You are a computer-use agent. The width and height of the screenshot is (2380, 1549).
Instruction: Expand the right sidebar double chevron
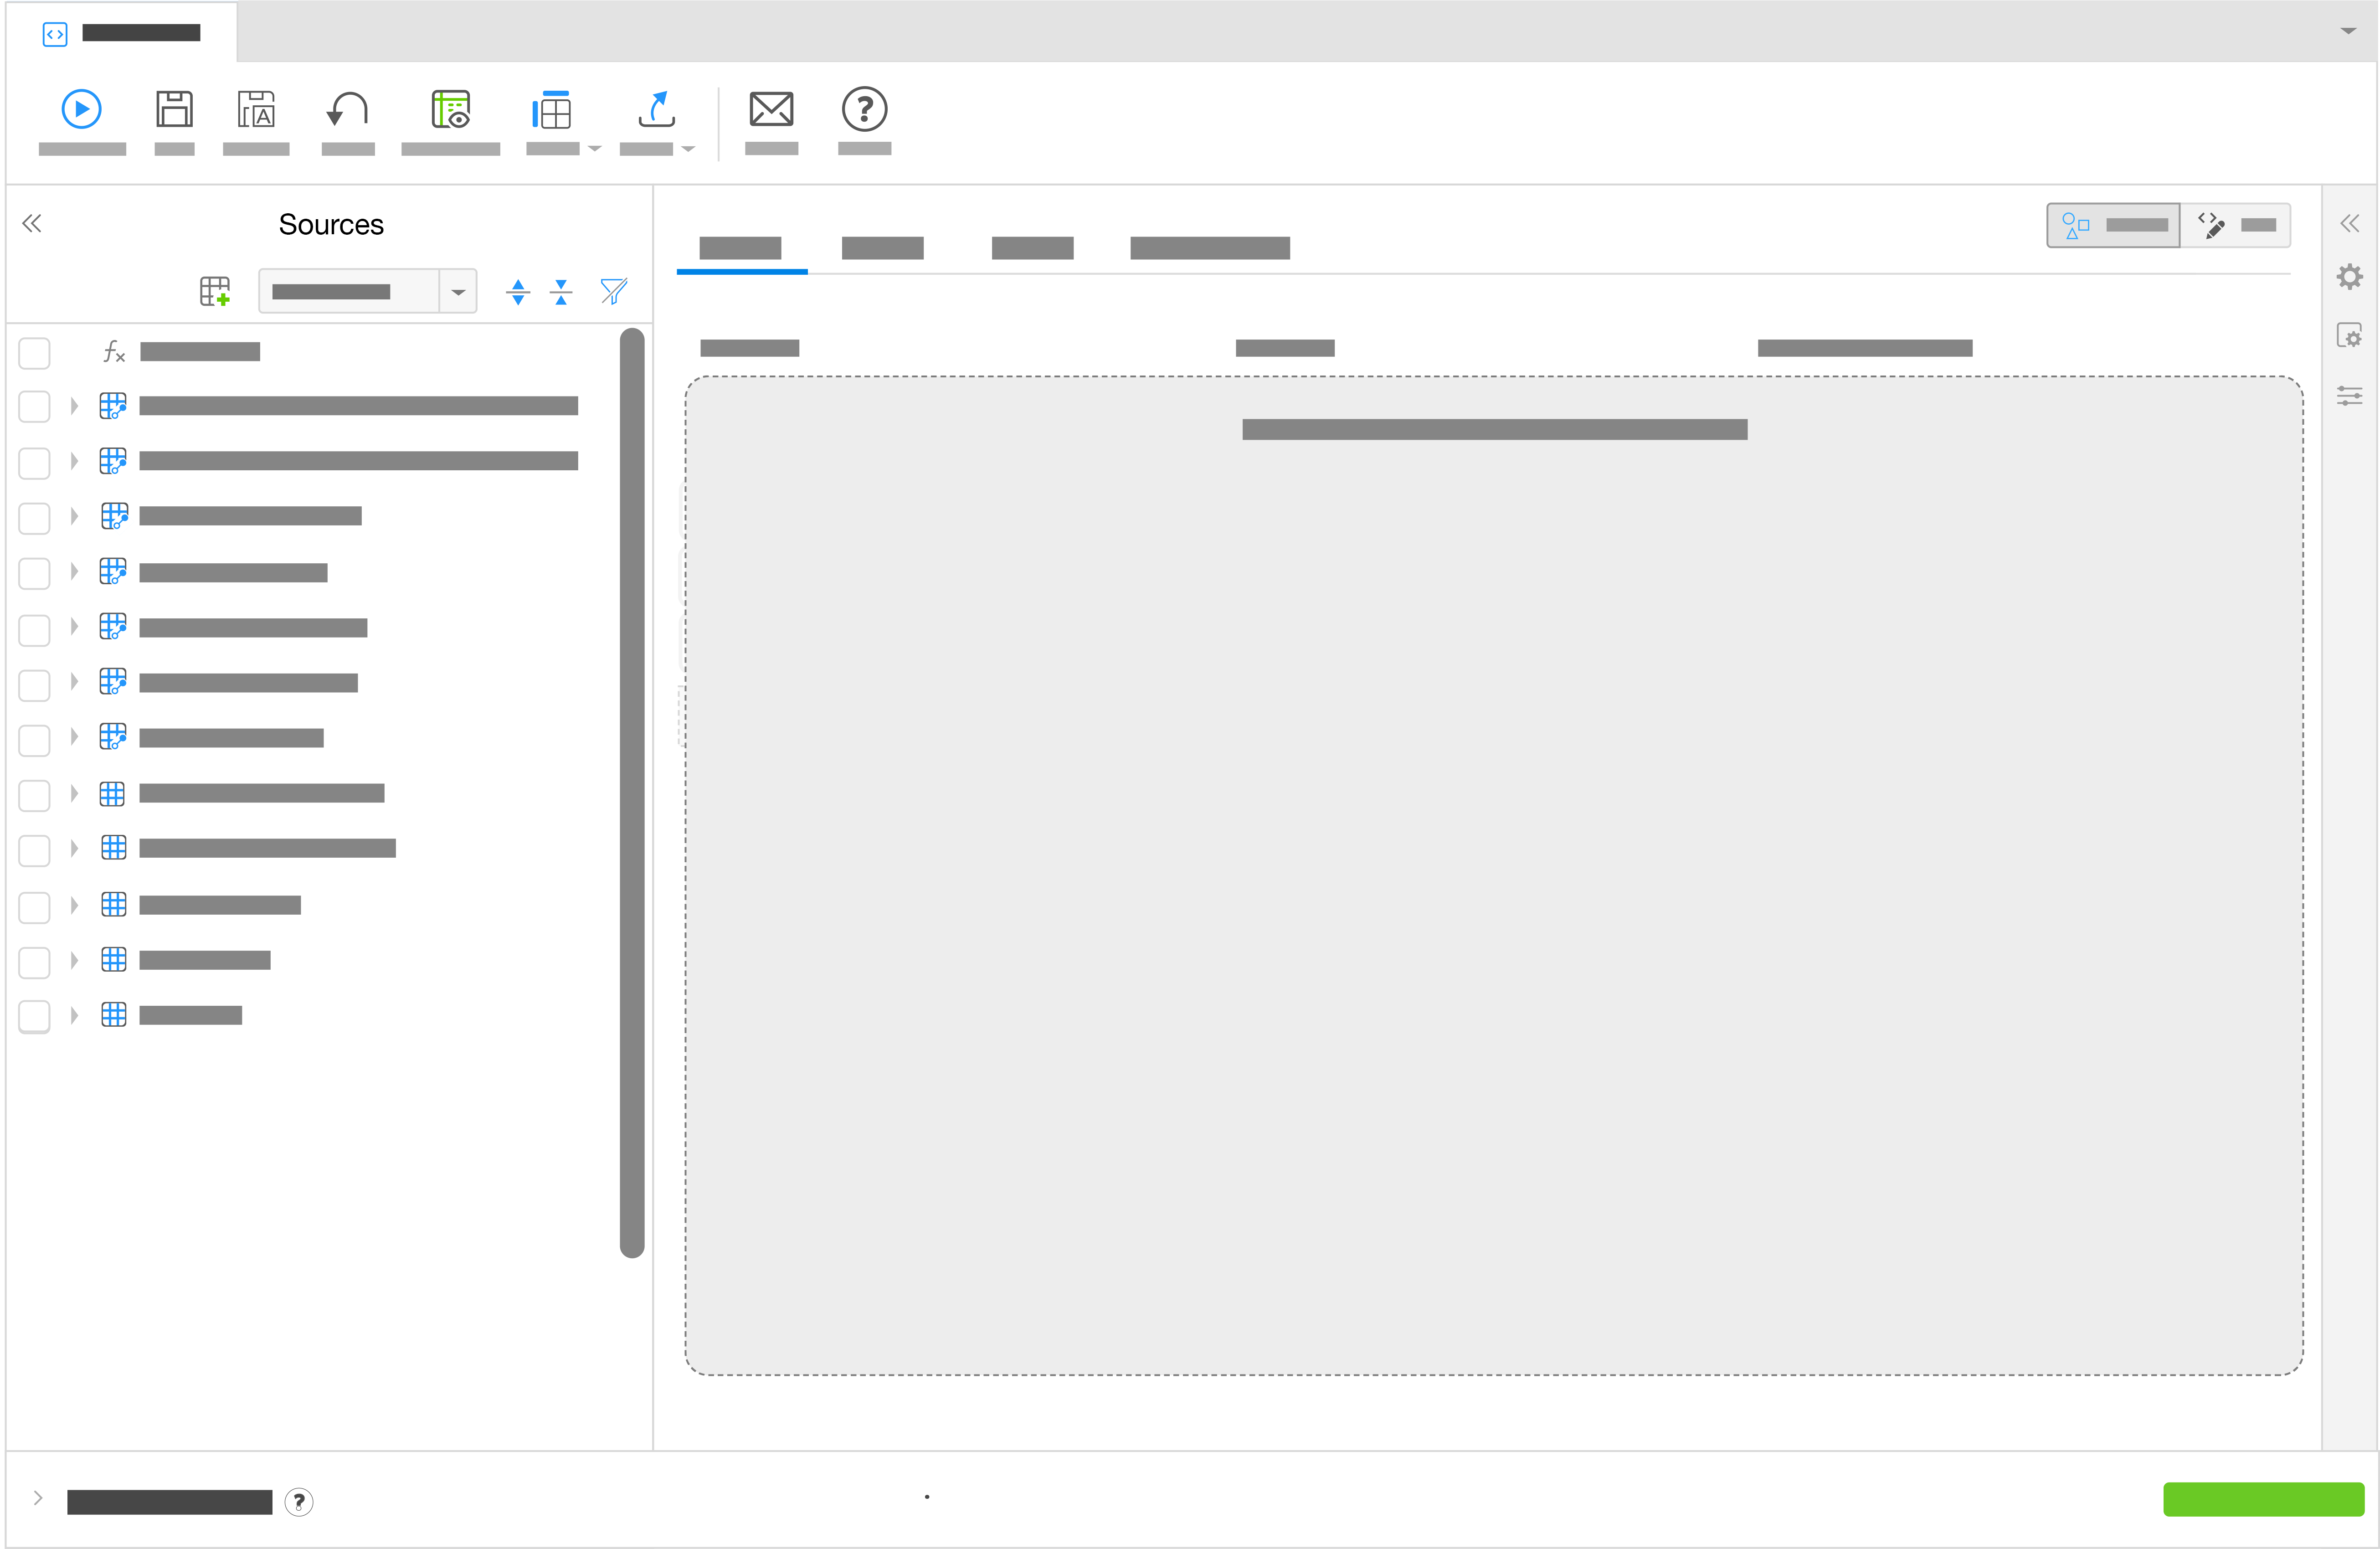coord(2349,223)
